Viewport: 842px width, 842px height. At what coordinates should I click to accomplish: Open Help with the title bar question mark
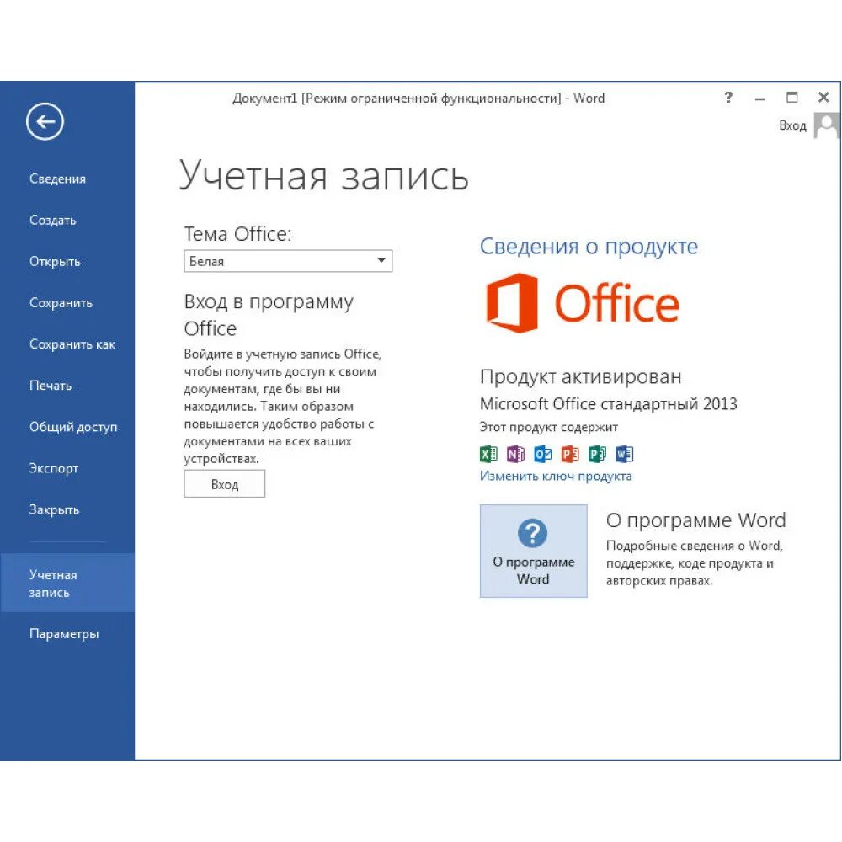(728, 98)
